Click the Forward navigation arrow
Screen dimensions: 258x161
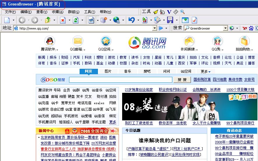35,20
